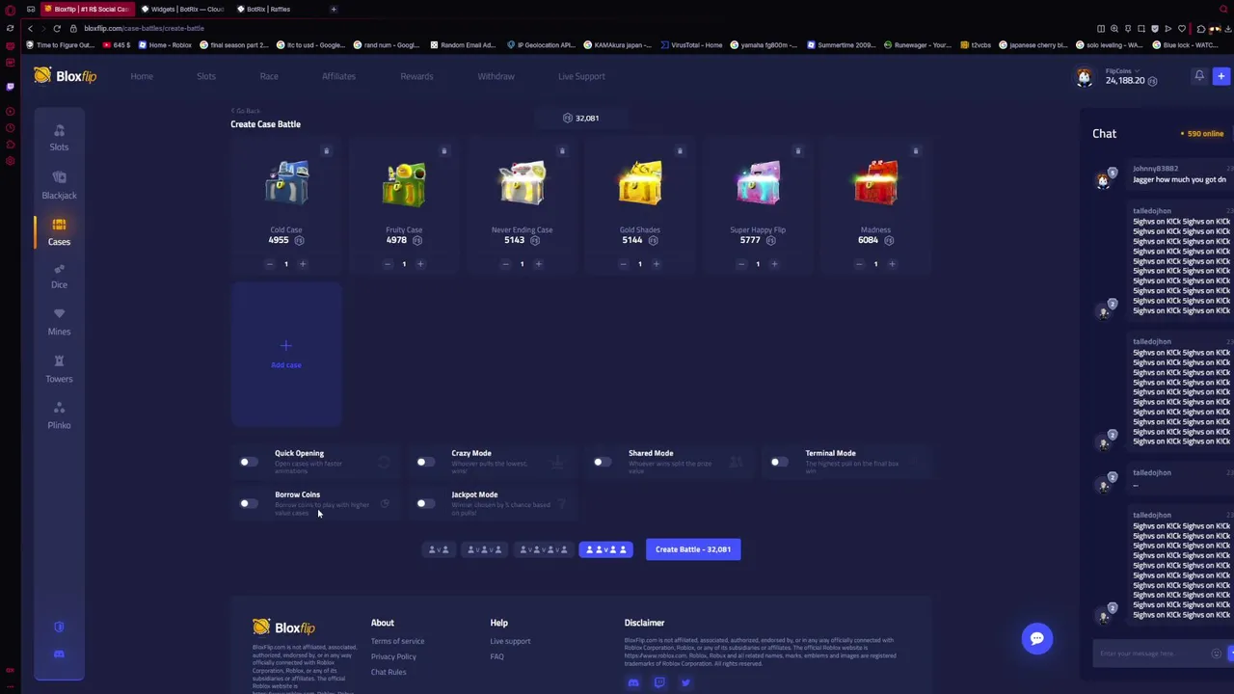Open Withdraw in top navigation
The width and height of the screenshot is (1234, 694).
[496, 76]
